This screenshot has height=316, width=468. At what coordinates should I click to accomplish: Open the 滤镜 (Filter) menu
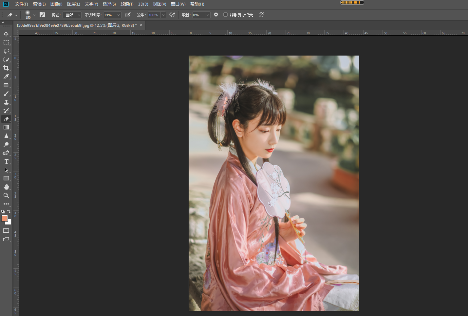click(x=127, y=4)
